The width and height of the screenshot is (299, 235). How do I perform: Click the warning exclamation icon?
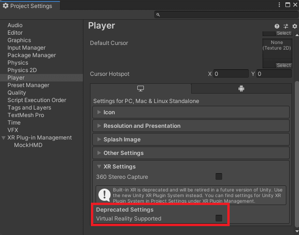pyautogui.click(x=105, y=195)
